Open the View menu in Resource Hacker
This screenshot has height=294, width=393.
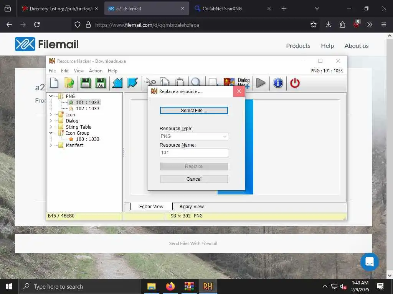pos(79,71)
